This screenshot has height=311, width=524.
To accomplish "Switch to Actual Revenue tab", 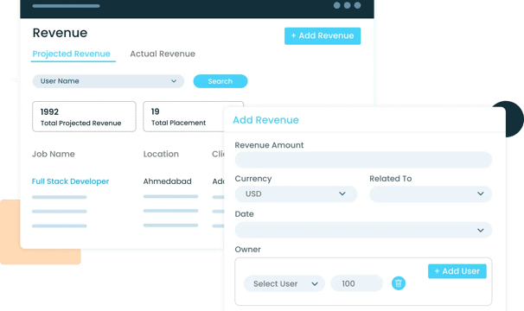I will [163, 54].
